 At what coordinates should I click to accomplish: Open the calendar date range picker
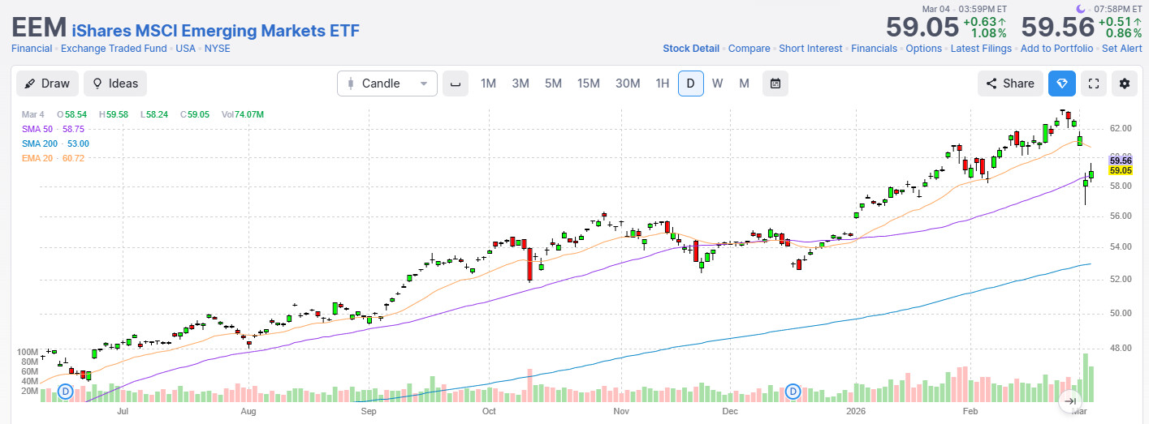[x=775, y=84]
